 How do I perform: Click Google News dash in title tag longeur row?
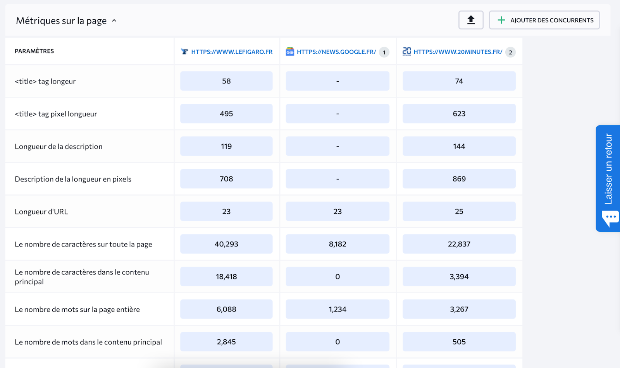click(x=338, y=81)
